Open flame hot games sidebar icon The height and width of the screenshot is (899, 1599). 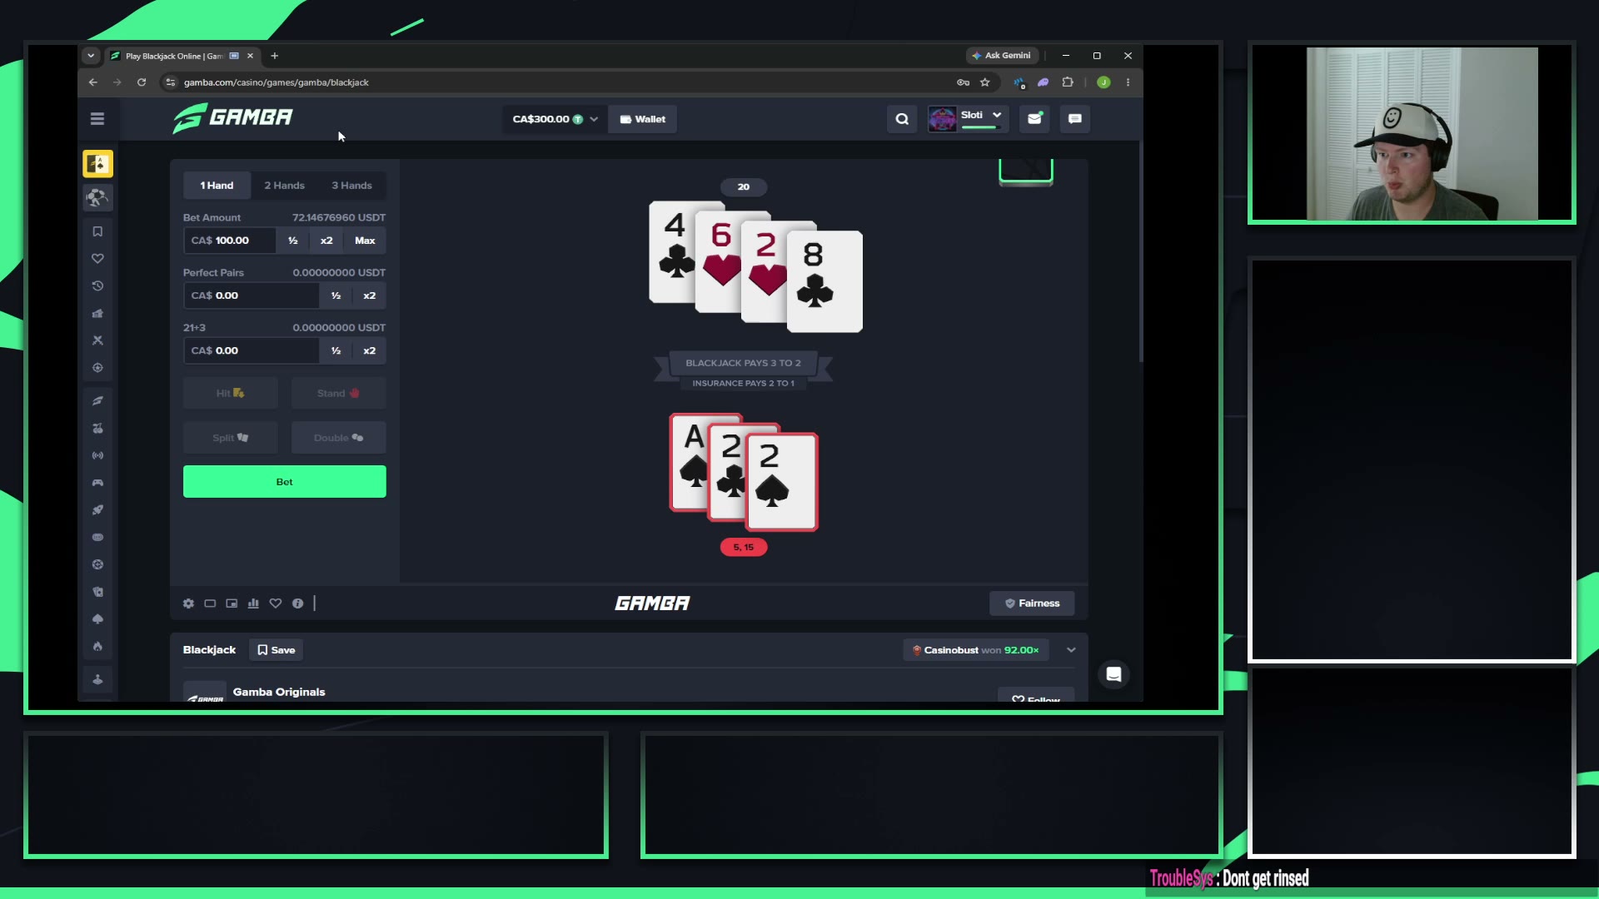point(97,647)
